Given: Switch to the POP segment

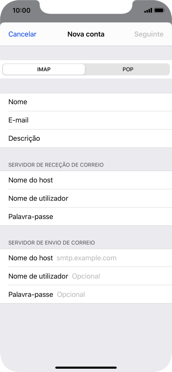Looking at the screenshot, I should point(128,69).
